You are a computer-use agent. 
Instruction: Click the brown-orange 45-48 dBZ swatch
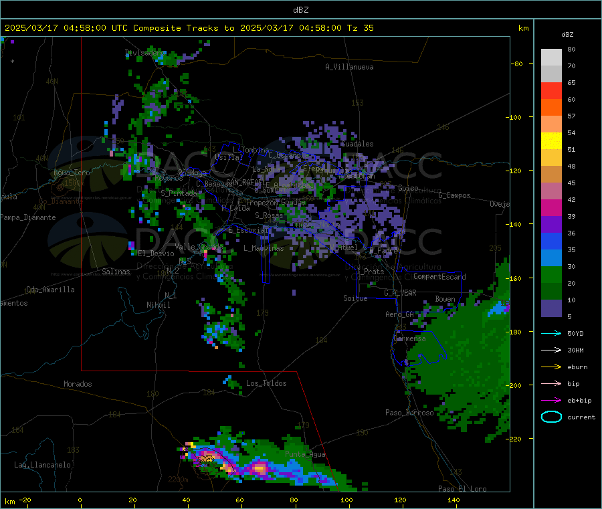[x=551, y=175]
